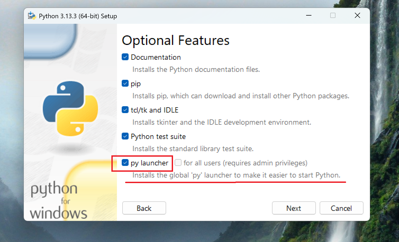This screenshot has width=399, height=242.
Task: Uncheck the Documentation checkbox
Action: coord(125,57)
